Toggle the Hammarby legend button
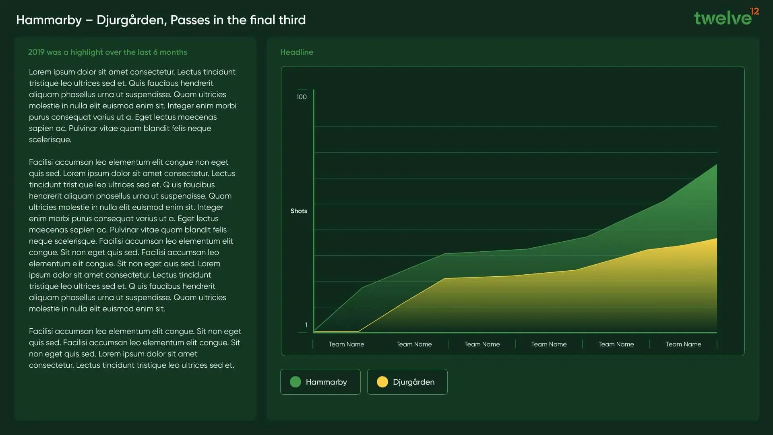773x435 pixels. [x=320, y=382]
